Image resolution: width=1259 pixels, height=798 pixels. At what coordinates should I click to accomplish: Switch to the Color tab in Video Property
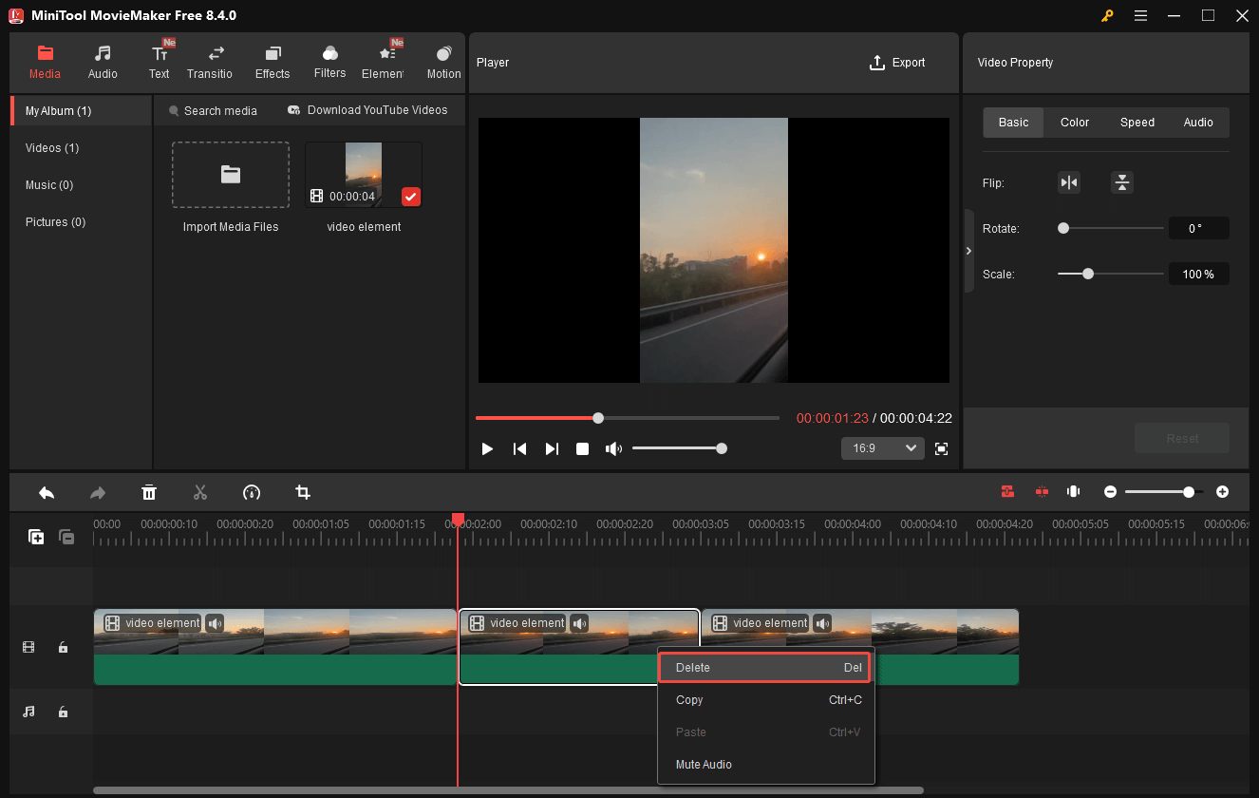1074,122
